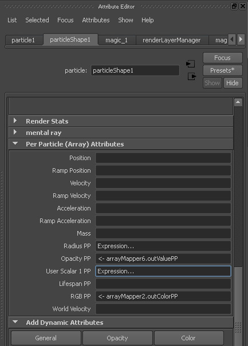Collapse Add Dynamic Attributes section
This screenshot has width=248, height=346.
(x=15, y=322)
